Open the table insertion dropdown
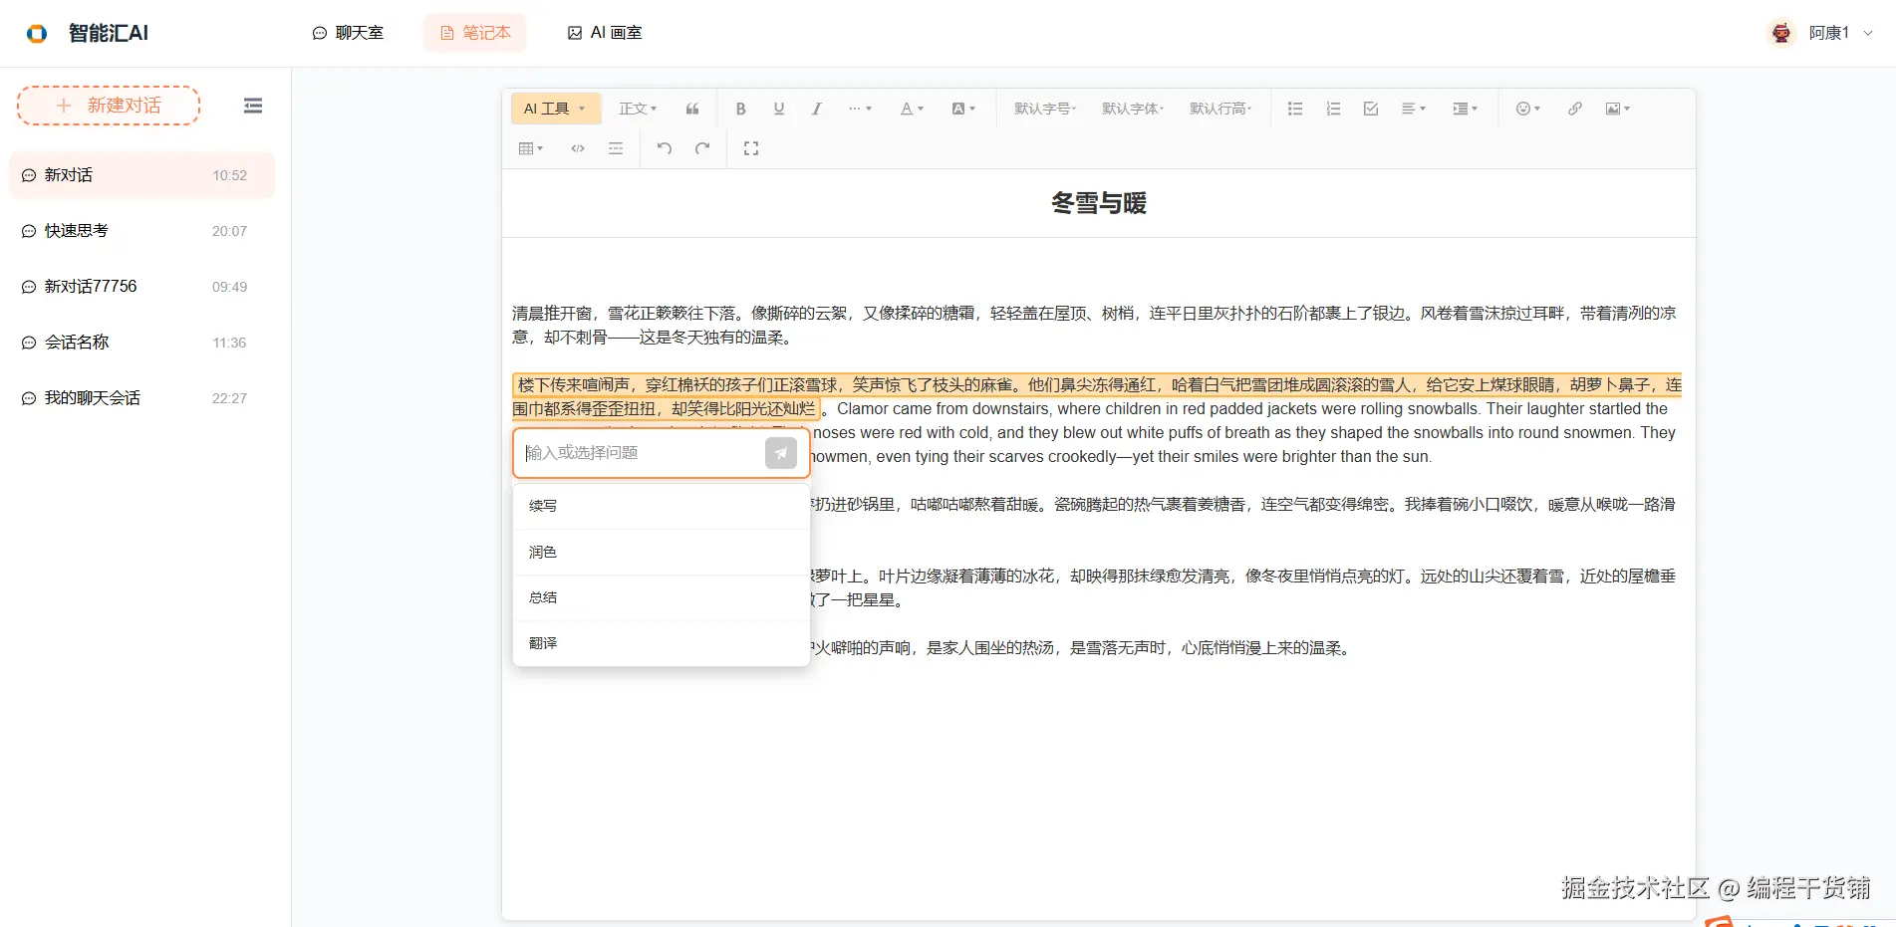This screenshot has height=927, width=1896. click(530, 147)
